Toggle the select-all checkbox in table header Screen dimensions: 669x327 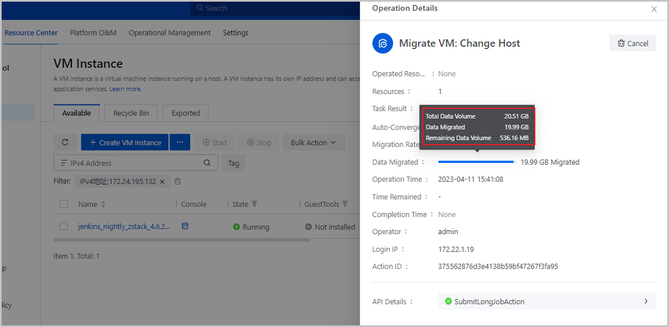(64, 204)
